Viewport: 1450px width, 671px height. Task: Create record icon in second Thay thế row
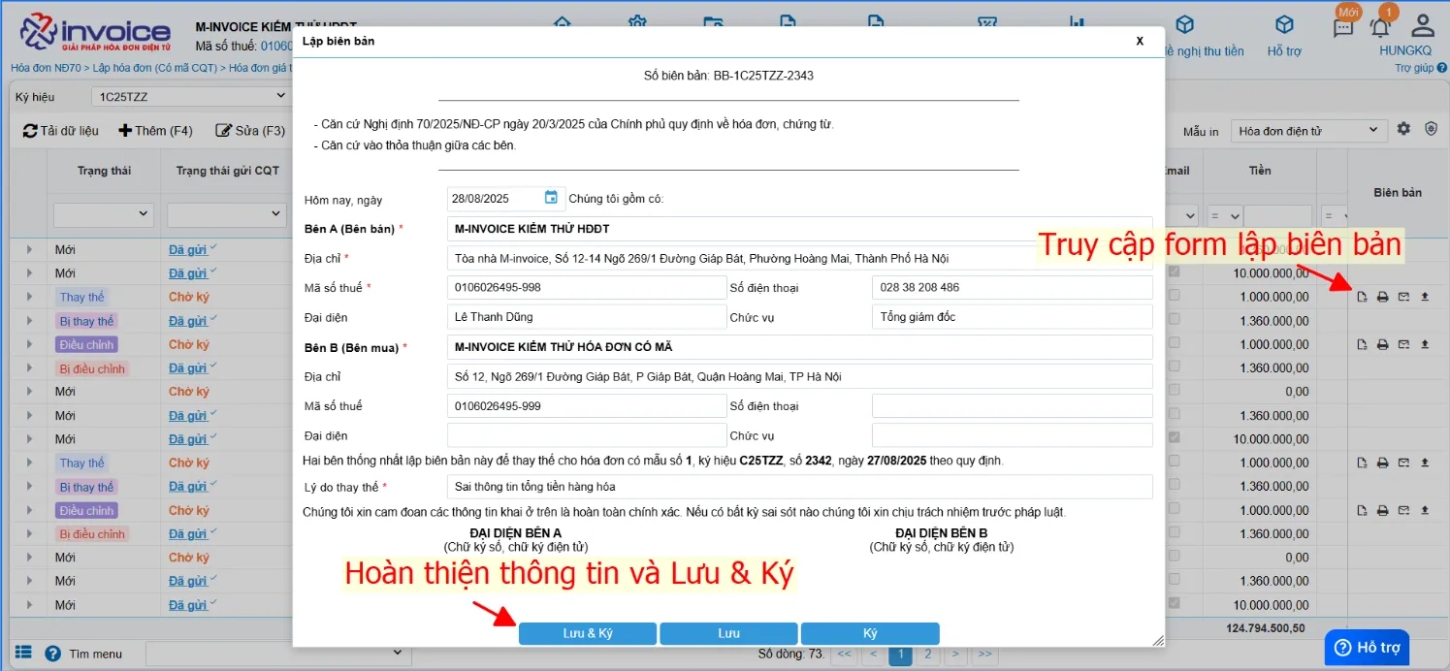(x=1363, y=463)
